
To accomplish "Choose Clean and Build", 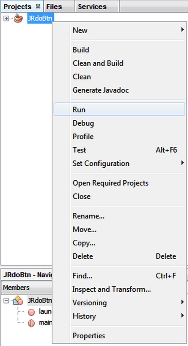I will pos(98,63).
